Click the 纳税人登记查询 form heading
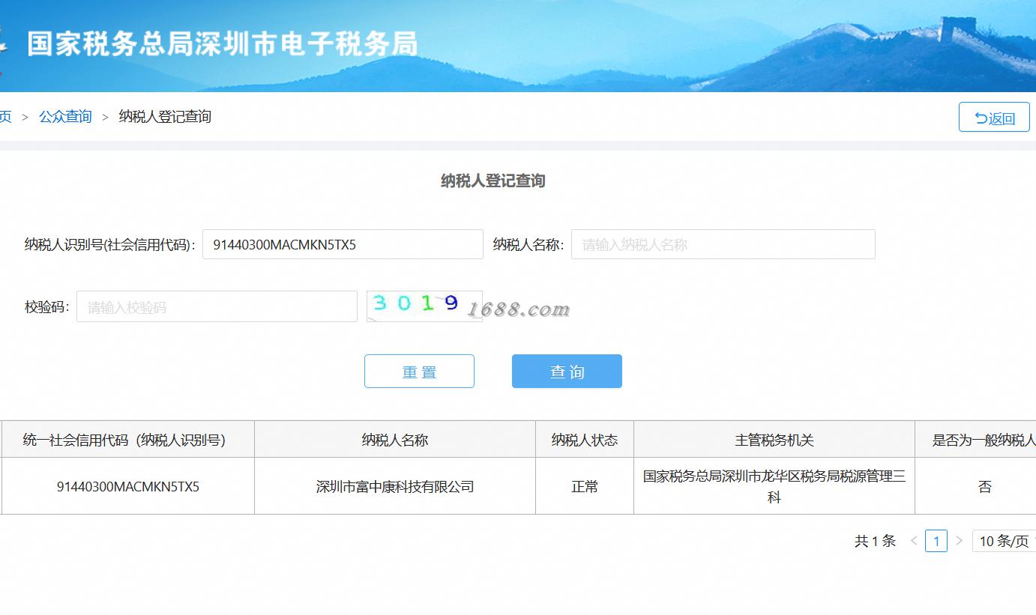Image resolution: width=1036 pixels, height=615 pixels. pyautogui.click(x=493, y=181)
